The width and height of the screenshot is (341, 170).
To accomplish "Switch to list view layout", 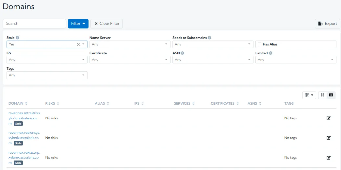I will tap(331, 95).
